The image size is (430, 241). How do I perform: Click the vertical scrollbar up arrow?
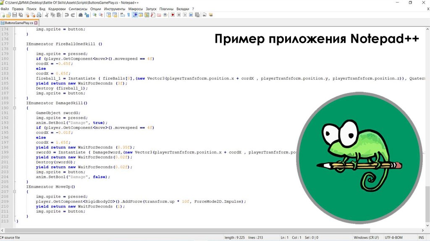tap(427, 29)
